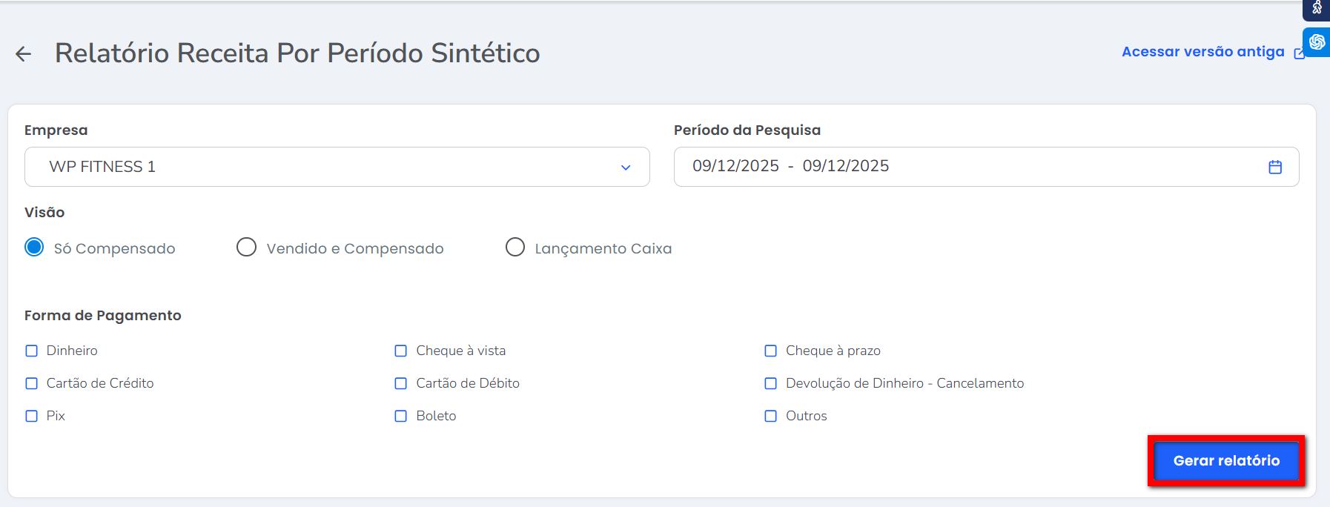Viewport: 1330px width, 507px height.
Task: Click the Gerar relatório button
Action: pos(1226,460)
